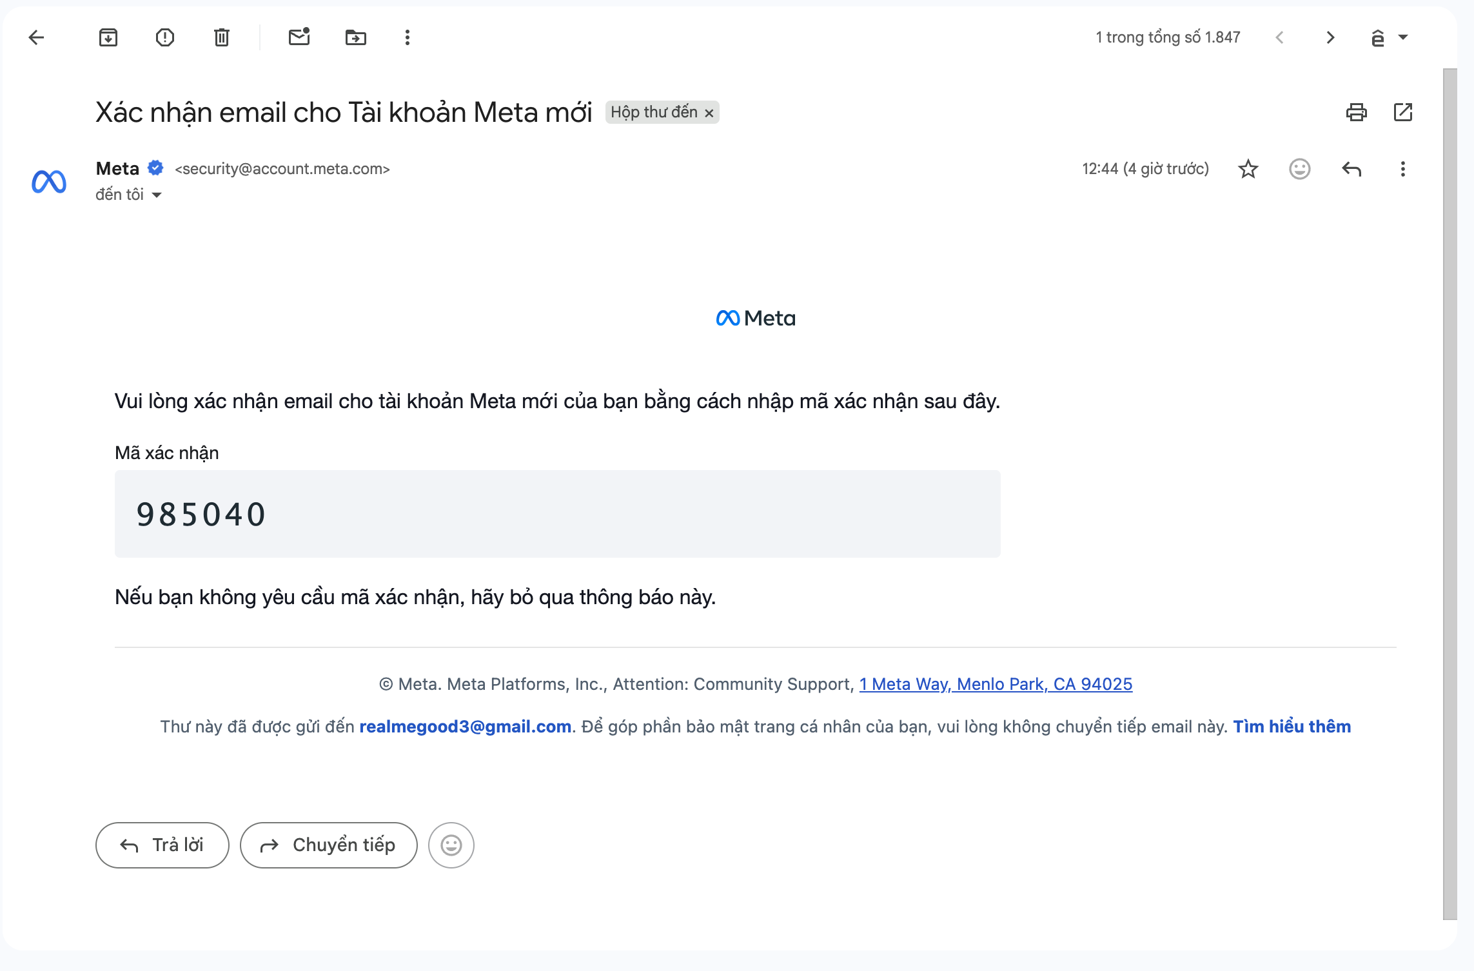Click the 'Chuyển tiếp' forward button
The height and width of the screenshot is (971, 1474).
point(329,845)
